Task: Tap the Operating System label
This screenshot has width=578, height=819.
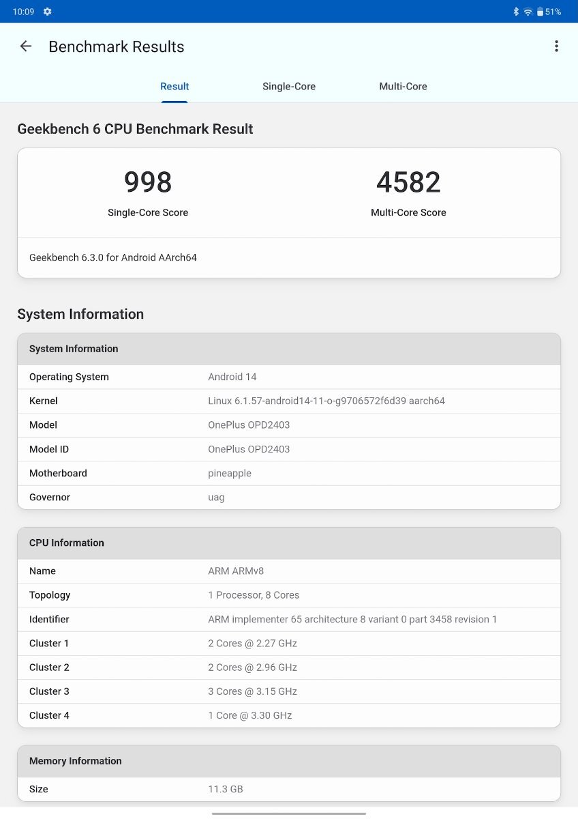Action: pos(69,377)
